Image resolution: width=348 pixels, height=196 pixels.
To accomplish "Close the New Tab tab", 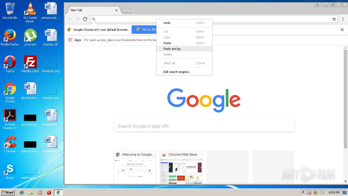I will pos(116,10).
